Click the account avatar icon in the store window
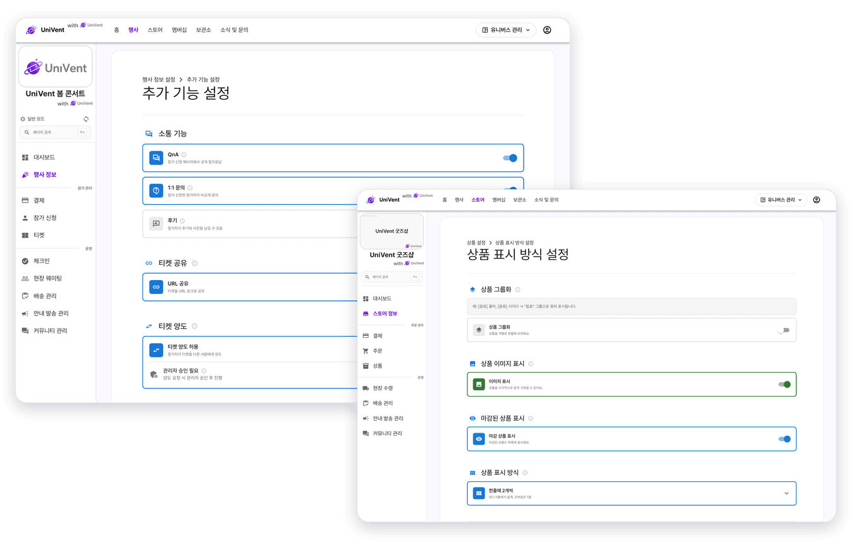858x555 pixels. click(x=816, y=200)
